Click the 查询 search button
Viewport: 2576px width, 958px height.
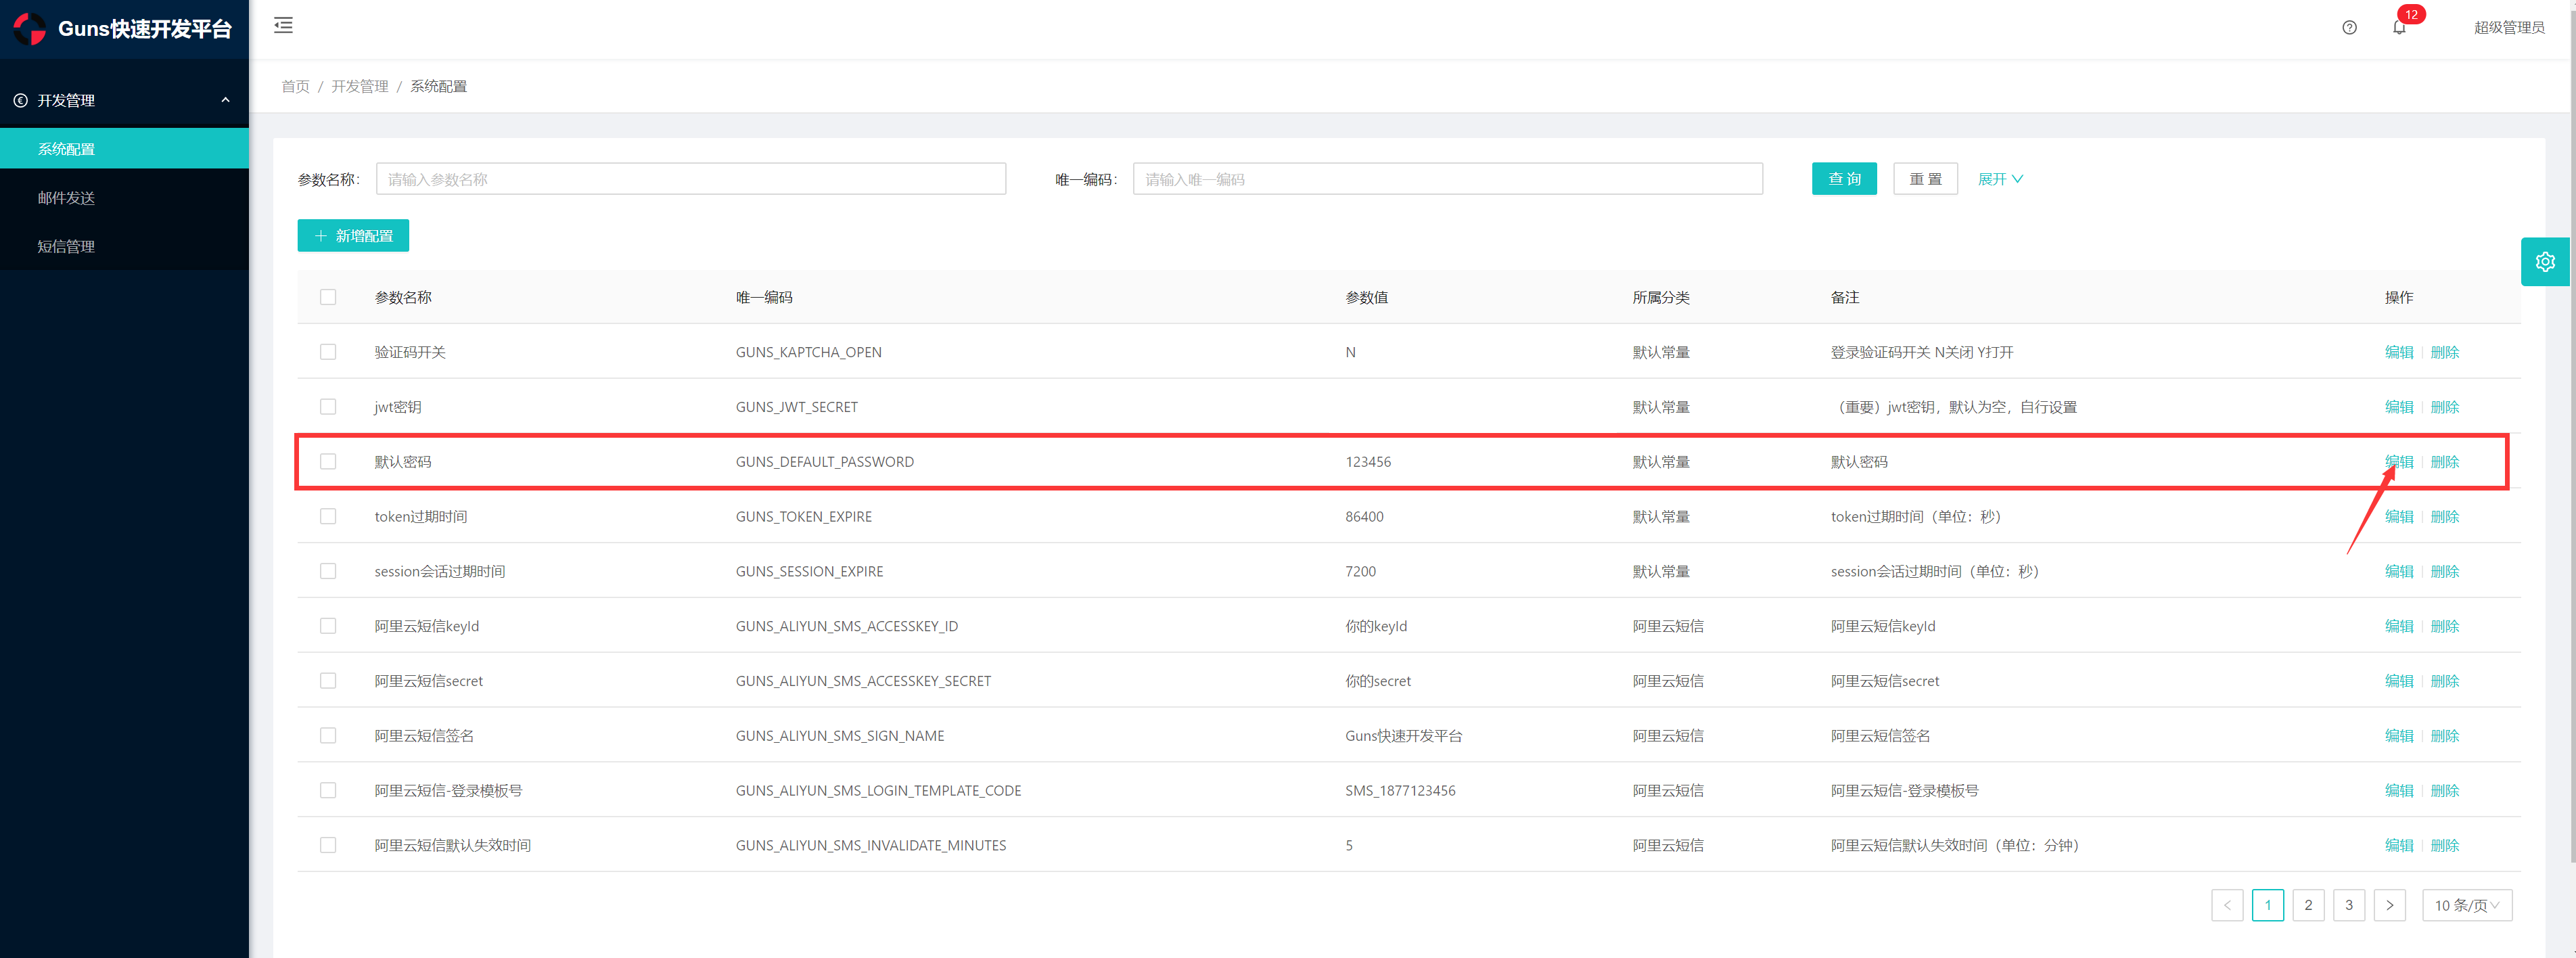tap(1844, 179)
